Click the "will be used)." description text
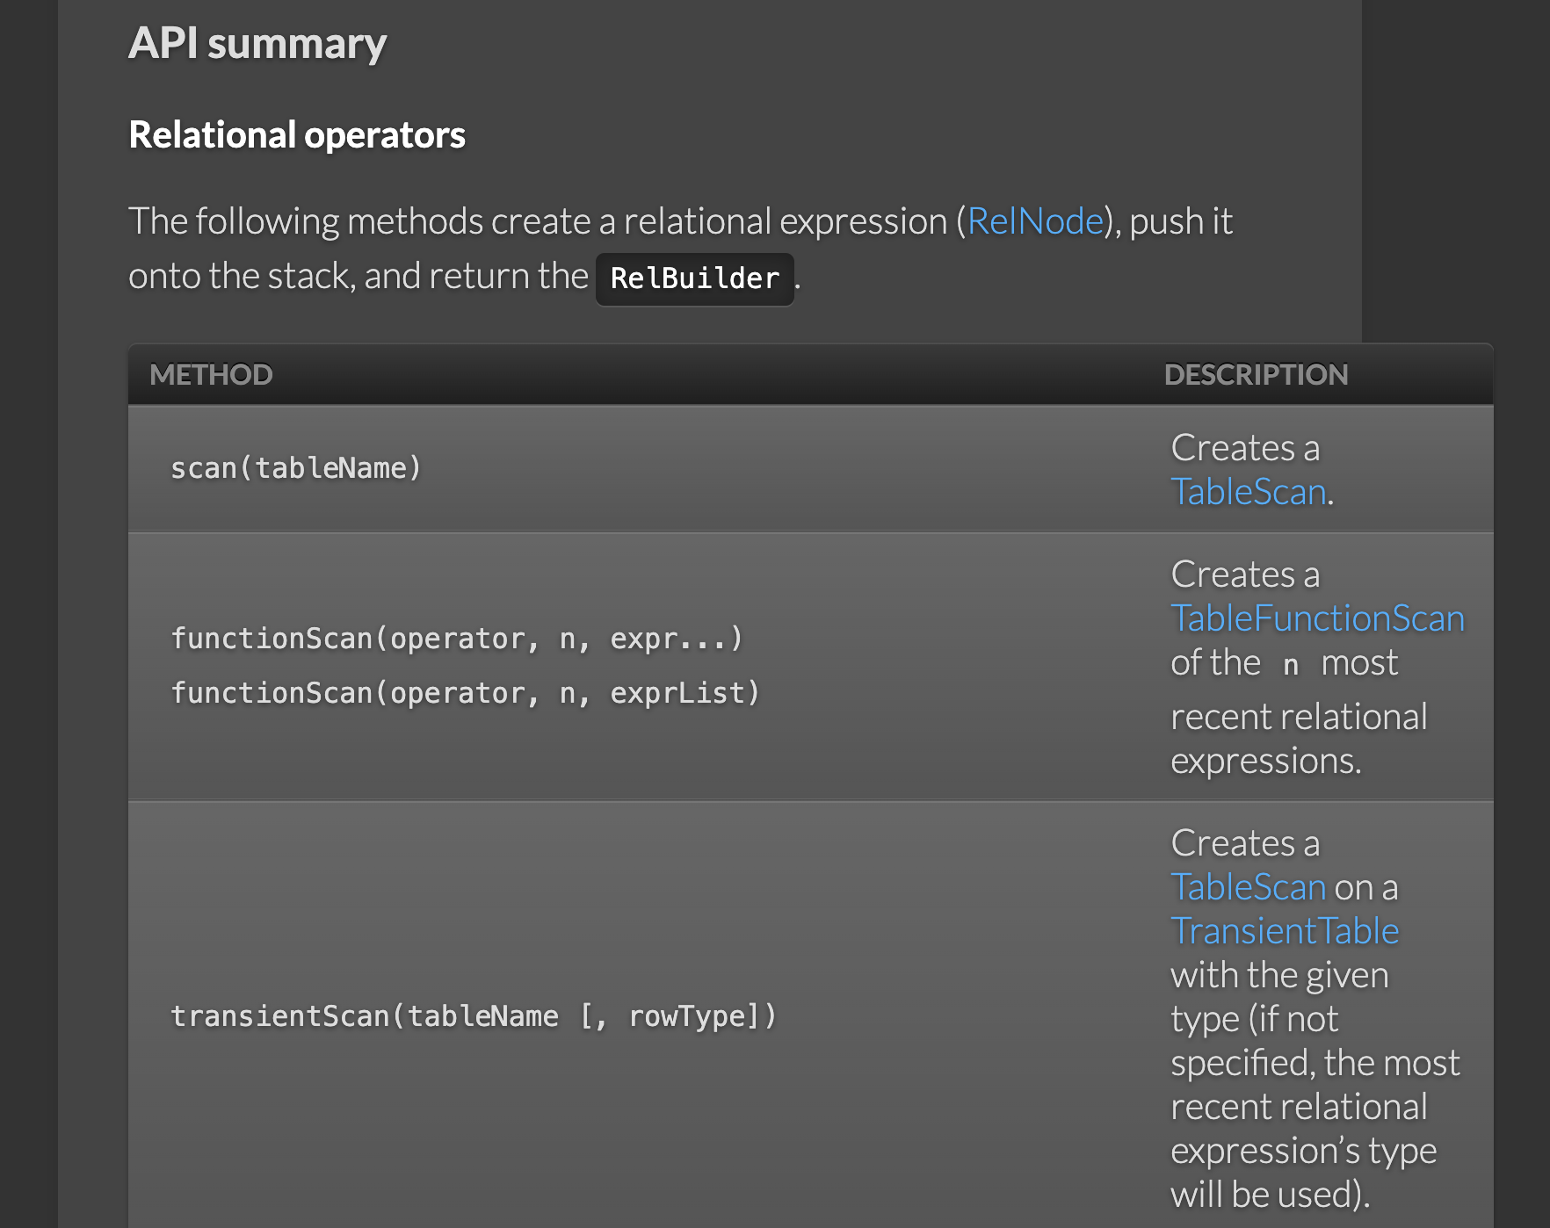Viewport: 1550px width, 1228px height. coord(1270,1195)
